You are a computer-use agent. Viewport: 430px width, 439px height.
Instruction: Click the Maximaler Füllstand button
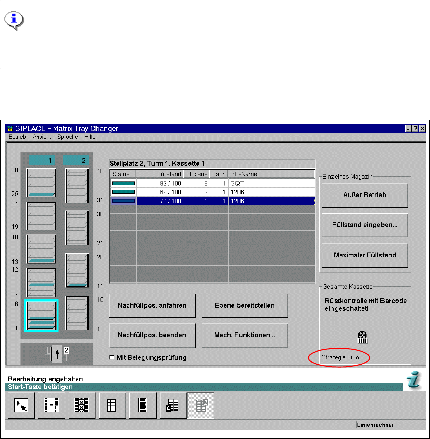tap(365, 255)
